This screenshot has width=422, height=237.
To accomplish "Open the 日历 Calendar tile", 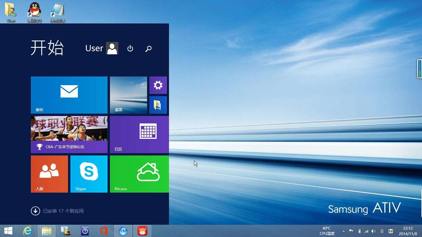I will (x=139, y=134).
